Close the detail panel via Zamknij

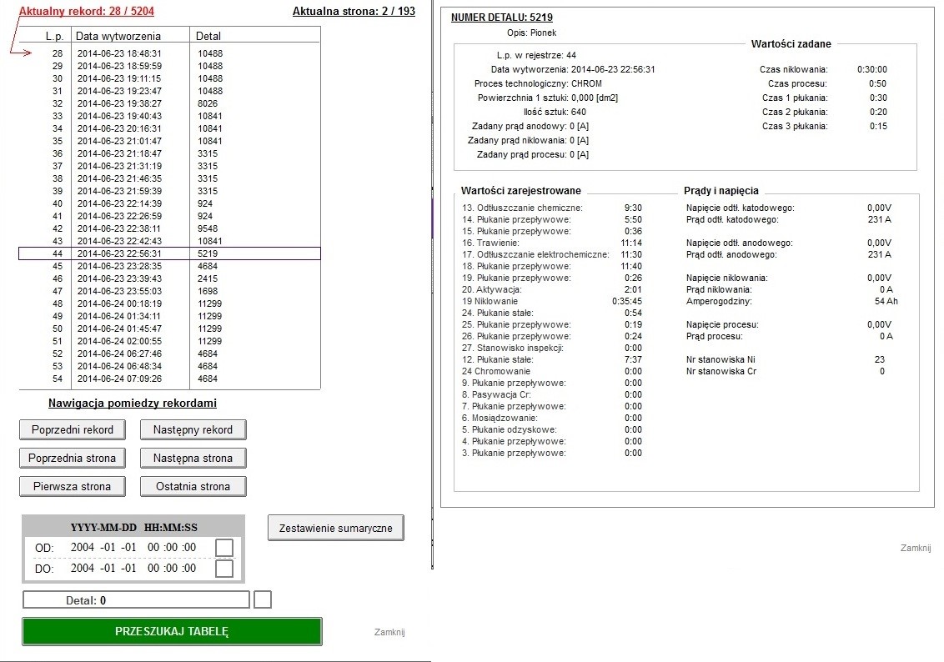tap(916, 548)
